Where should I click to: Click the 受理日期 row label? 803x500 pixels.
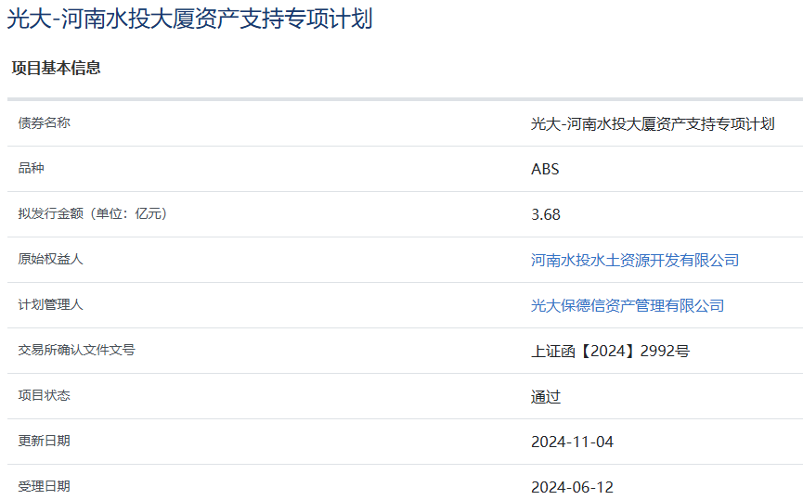44,486
